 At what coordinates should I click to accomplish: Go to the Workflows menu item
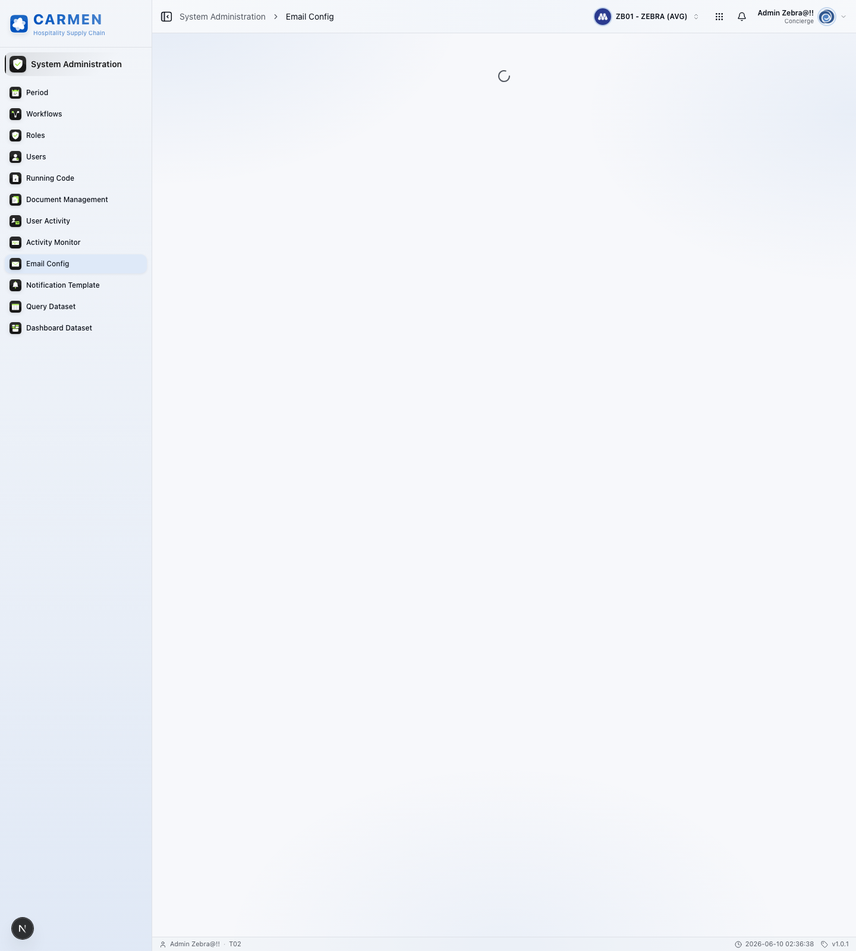[x=75, y=114]
